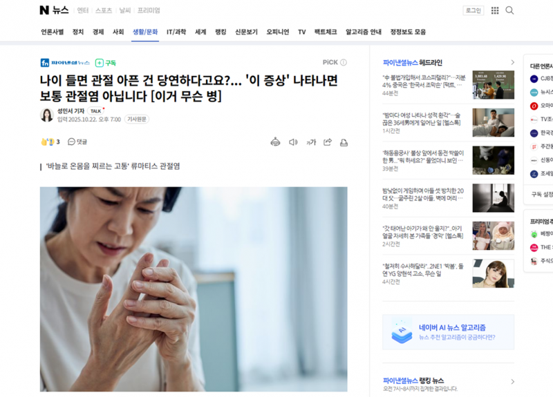Select the 생활/문화 tab
This screenshot has height=397, width=553.
point(145,32)
